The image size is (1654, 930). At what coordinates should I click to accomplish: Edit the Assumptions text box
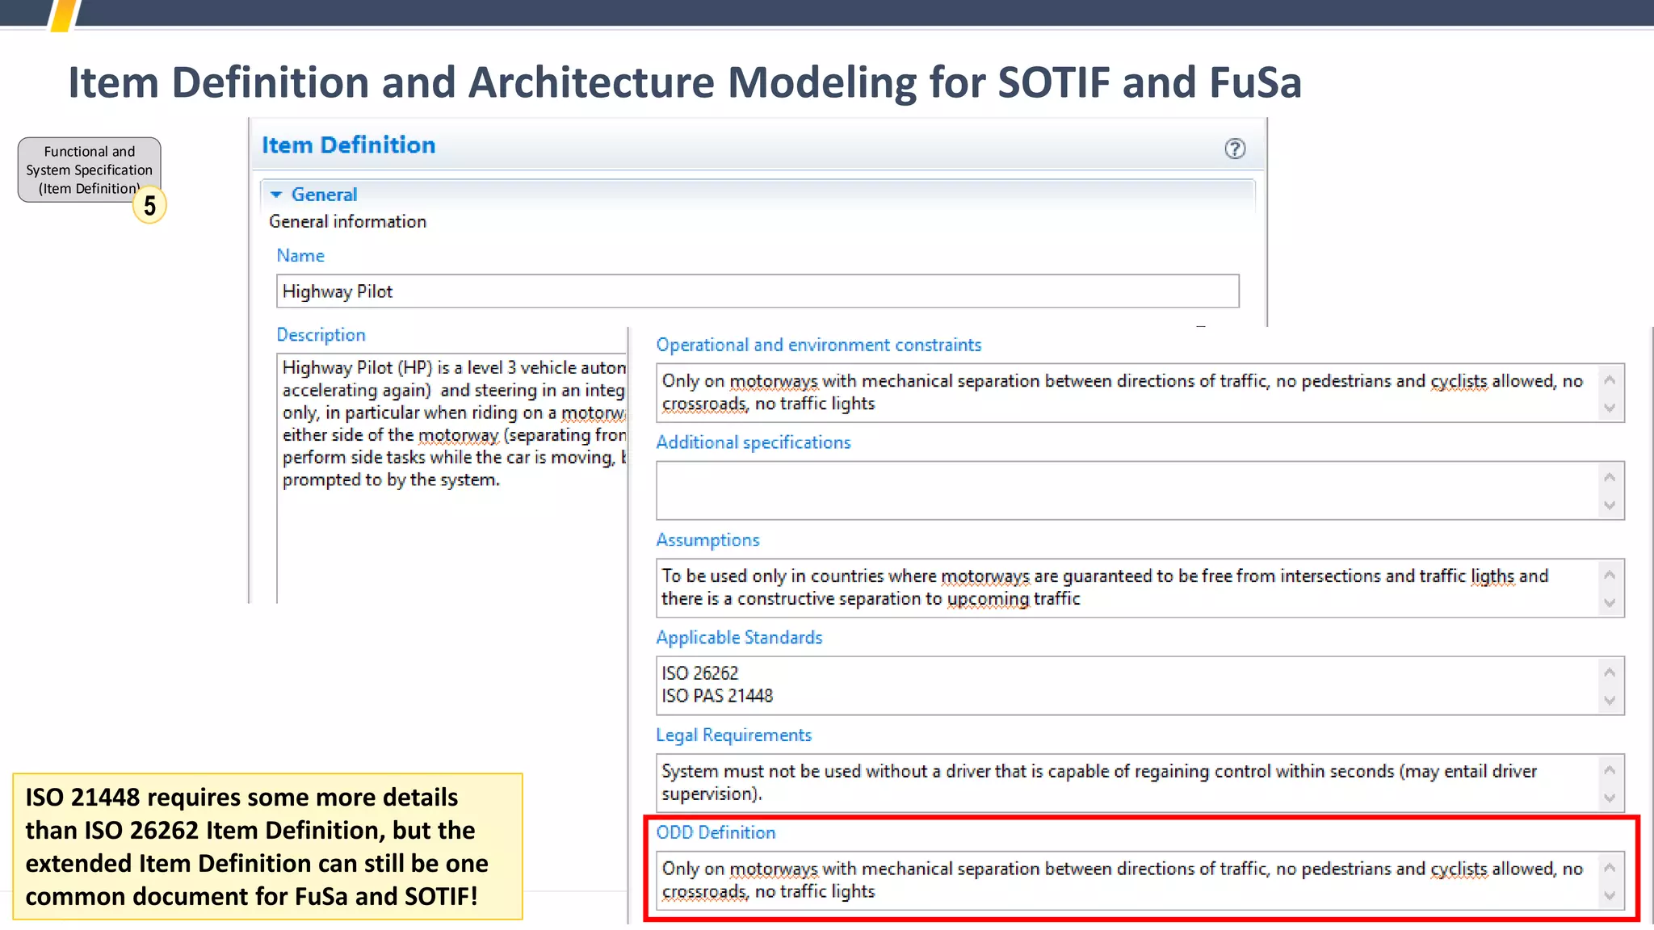(x=1140, y=589)
